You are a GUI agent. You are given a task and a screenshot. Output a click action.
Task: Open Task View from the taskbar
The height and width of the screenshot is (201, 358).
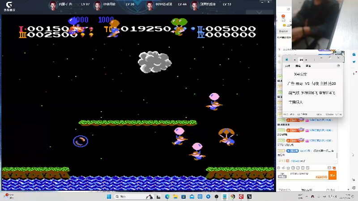click(158, 197)
